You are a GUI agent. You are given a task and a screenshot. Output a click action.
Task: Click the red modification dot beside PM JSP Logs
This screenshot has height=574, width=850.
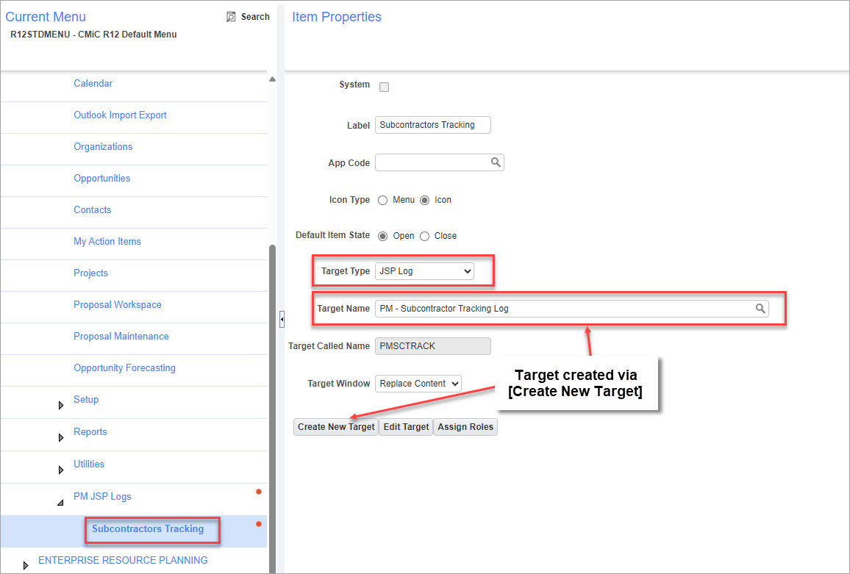258,491
